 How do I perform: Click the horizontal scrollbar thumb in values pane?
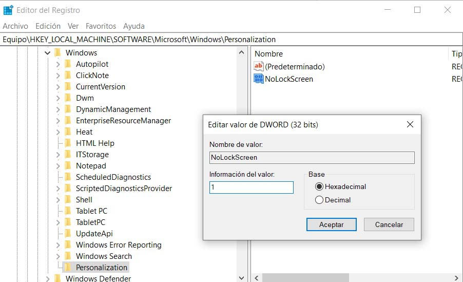tap(305, 278)
